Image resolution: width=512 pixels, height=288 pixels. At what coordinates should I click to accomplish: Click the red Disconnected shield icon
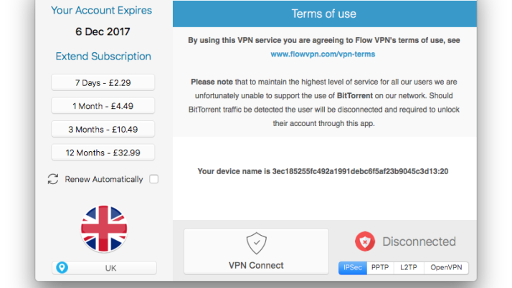(x=365, y=241)
